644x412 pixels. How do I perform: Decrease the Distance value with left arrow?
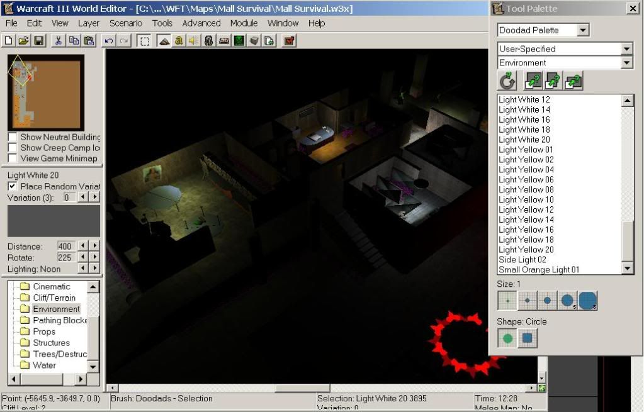(83, 245)
